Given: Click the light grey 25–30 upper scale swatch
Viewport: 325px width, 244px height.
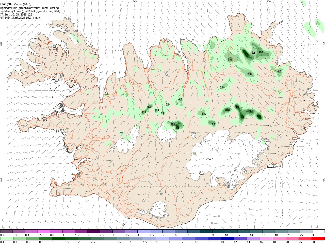Looking at the screenshot, I should 306,231.
